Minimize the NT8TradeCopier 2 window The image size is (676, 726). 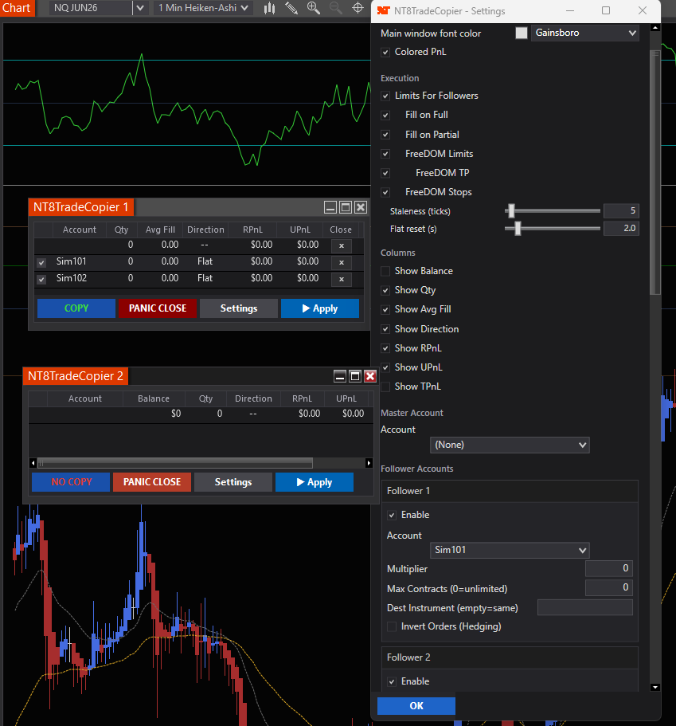340,376
